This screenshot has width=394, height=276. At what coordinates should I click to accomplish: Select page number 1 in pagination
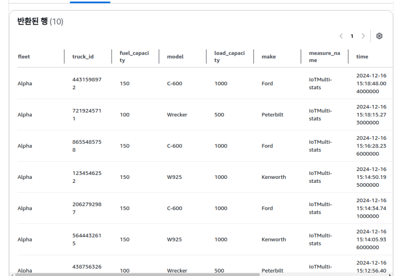(x=352, y=36)
